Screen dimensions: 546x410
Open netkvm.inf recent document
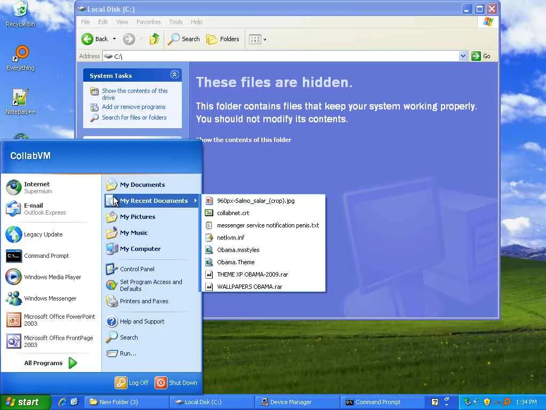click(263, 238)
